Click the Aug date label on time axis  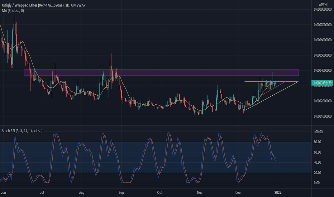click(82, 193)
